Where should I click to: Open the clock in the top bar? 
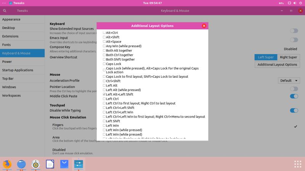(152, 3)
